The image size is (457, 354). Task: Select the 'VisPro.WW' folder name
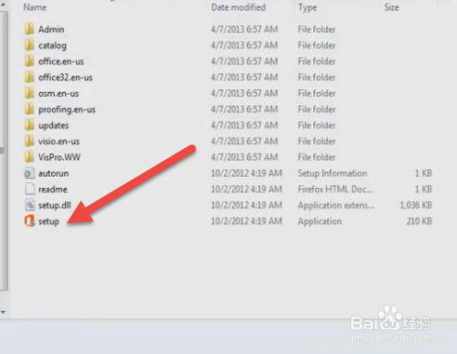59,157
